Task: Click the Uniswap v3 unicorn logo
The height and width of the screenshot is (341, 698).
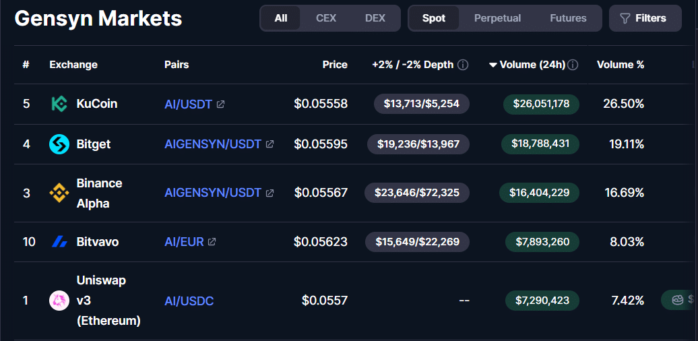Action: pyautogui.click(x=59, y=301)
